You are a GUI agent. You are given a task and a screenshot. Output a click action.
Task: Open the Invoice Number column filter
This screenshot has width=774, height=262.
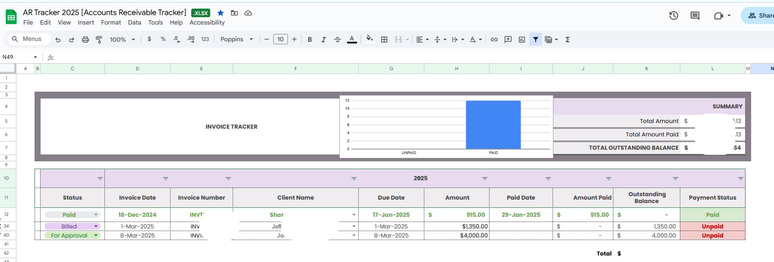pyautogui.click(x=228, y=179)
